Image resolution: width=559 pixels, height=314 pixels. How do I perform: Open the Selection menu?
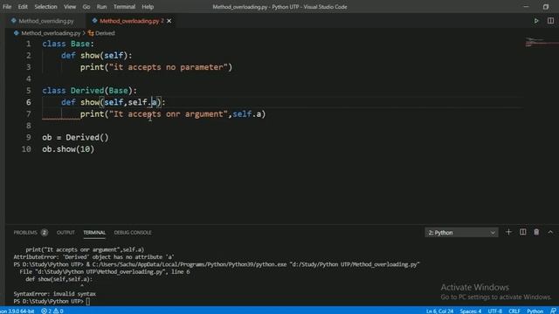(x=45, y=7)
